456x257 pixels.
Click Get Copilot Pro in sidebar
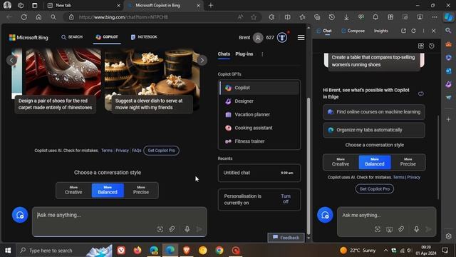tap(374, 188)
